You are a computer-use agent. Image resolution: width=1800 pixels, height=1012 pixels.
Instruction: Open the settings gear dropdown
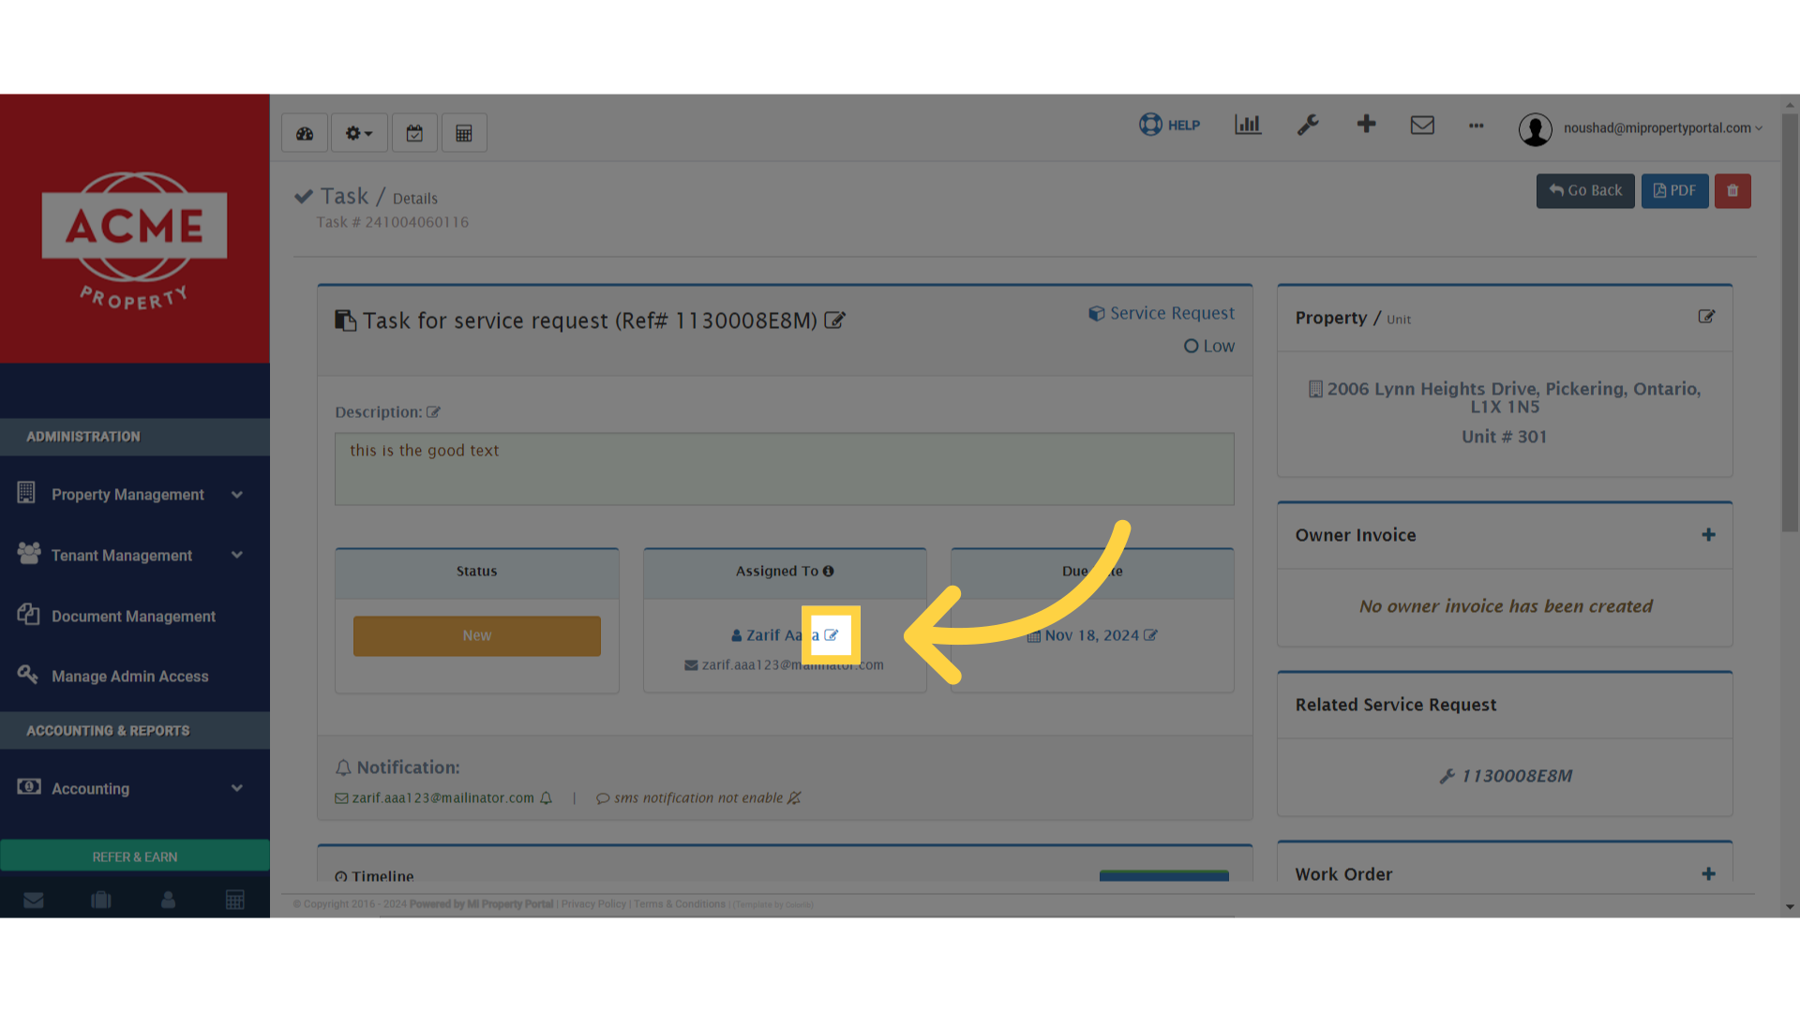point(358,132)
